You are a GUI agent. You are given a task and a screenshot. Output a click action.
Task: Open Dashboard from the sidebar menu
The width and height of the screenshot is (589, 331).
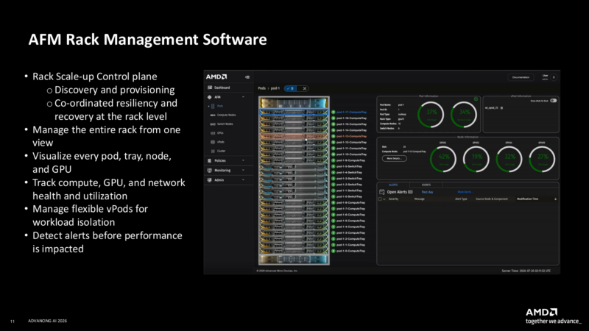[222, 88]
